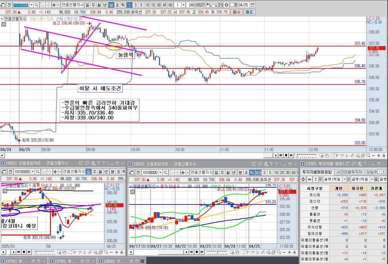The width and height of the screenshot is (388, 264).
Task: Click the layout icon at far left of top toolbar
Action: [3, 5]
